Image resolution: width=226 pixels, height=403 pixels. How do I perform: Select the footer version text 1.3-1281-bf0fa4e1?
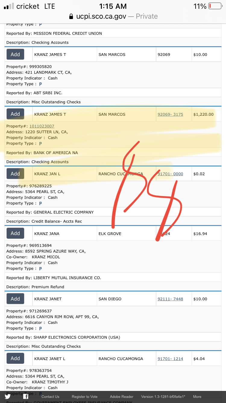[163, 397]
